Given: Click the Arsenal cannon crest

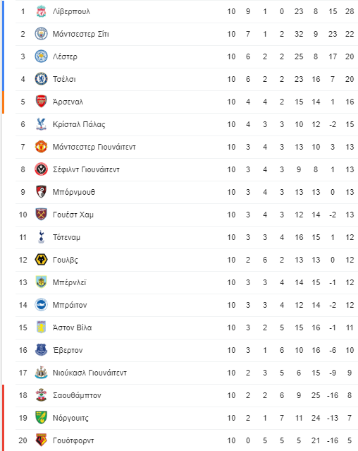Looking at the screenshot, I should coord(41,102).
